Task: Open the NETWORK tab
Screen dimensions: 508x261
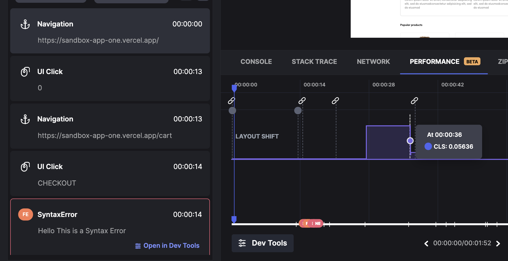Action: [373, 62]
